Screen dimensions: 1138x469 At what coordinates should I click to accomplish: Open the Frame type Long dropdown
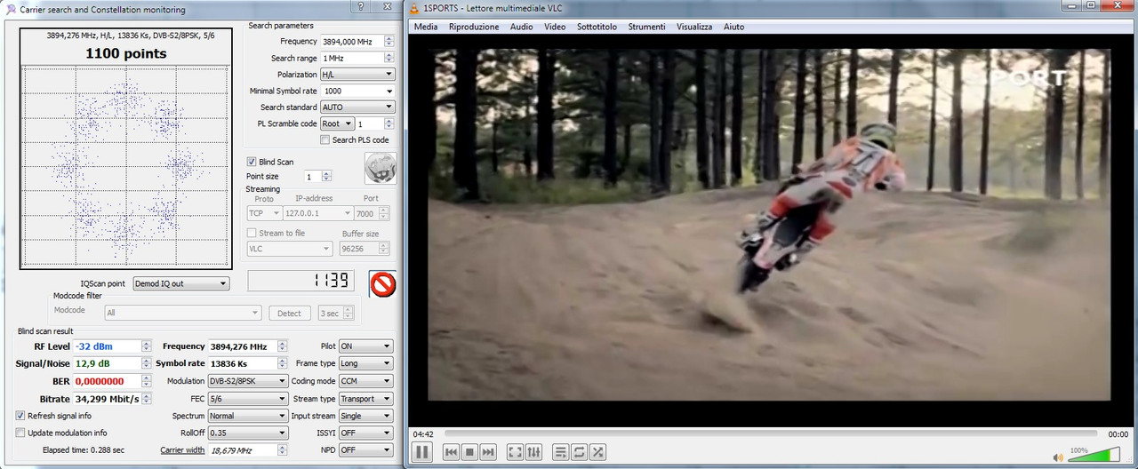tap(365, 363)
